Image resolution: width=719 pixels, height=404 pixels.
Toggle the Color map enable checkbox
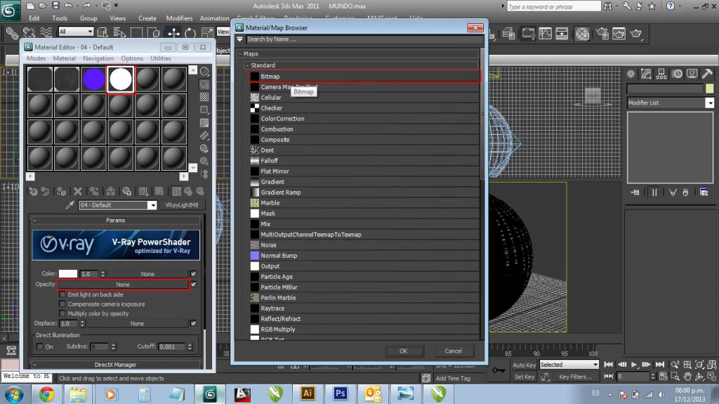point(194,273)
